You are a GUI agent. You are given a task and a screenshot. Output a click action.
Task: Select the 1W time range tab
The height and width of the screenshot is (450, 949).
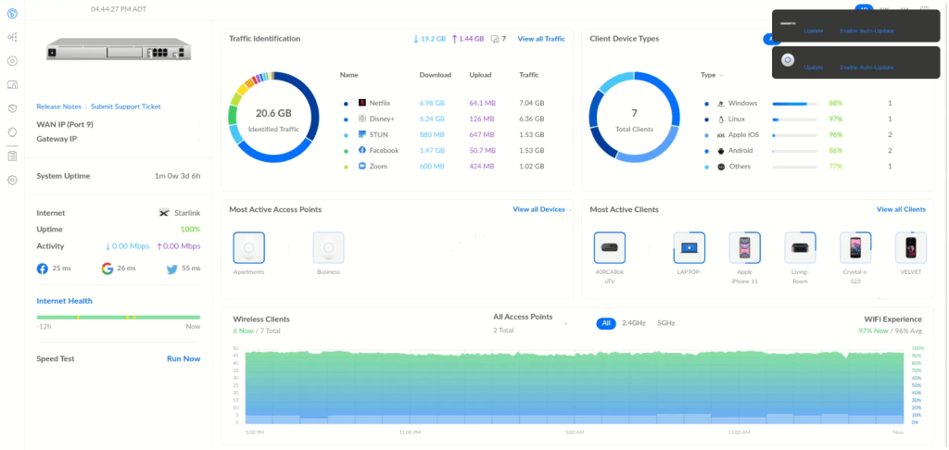(883, 8)
